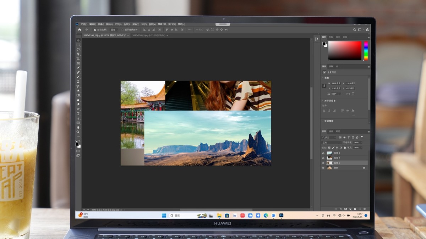This screenshot has height=239, width=426.
Task: Select the Zoom magnifier tool
Action: [78, 132]
